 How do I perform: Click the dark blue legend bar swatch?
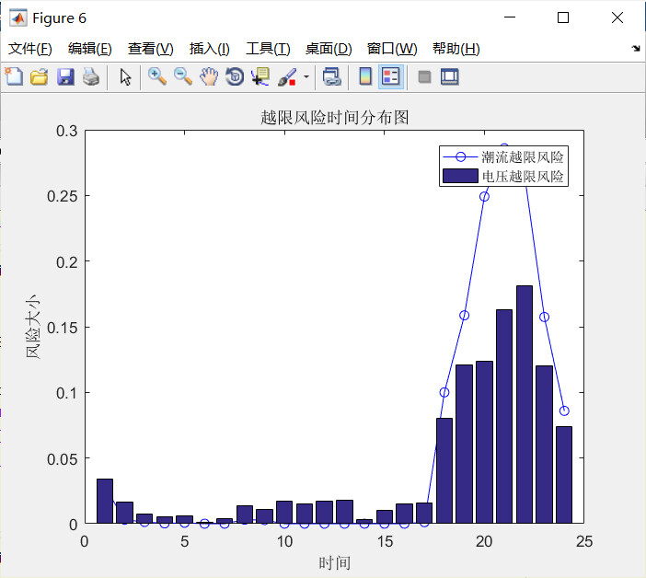tap(460, 176)
